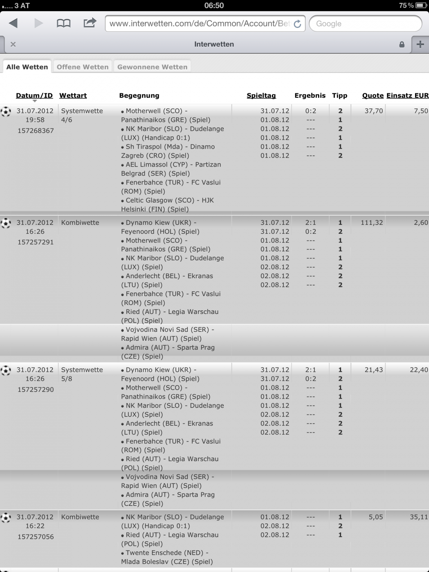Click soccer ball icon for bet 157257056
Viewport: 429px width, 572px height.
click(x=6, y=518)
